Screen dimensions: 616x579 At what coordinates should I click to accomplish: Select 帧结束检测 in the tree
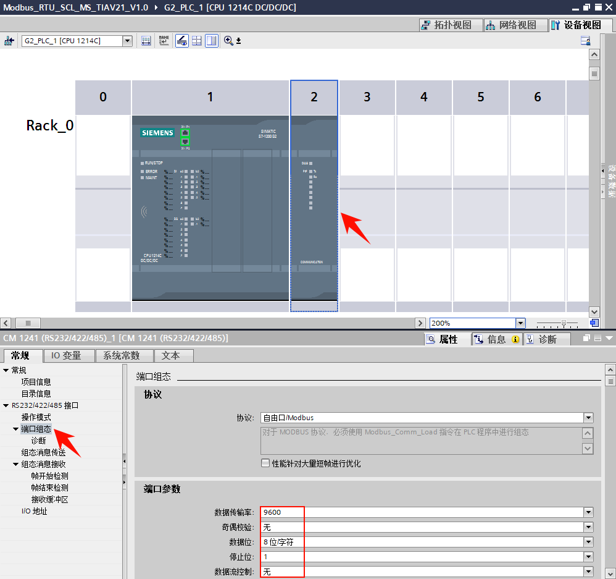(x=49, y=488)
